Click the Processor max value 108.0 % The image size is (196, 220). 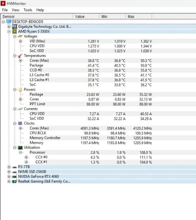[146, 153]
